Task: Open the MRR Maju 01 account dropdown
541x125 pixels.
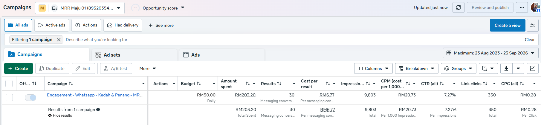Action: tap(80, 8)
